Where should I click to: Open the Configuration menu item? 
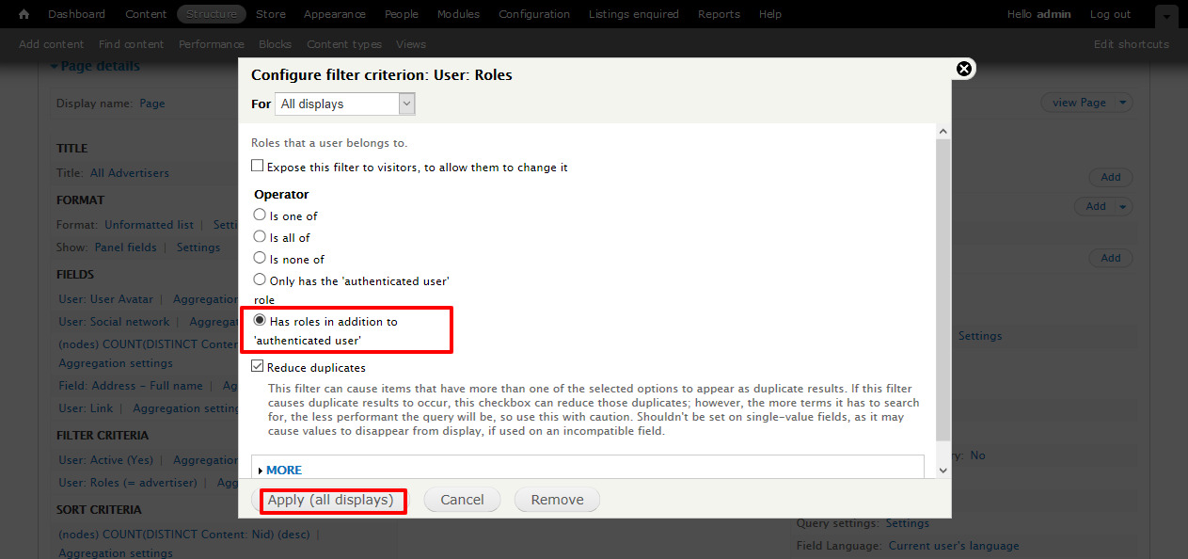pyautogui.click(x=533, y=14)
